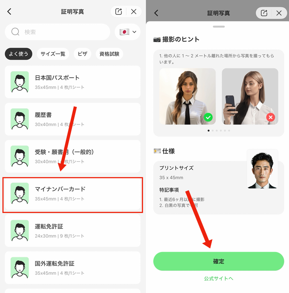The width and height of the screenshot is (289, 293).
Task: Choose 日本国パスポート photo type
Action: click(x=72, y=82)
